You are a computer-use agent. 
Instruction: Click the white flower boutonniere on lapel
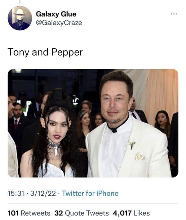(132, 143)
